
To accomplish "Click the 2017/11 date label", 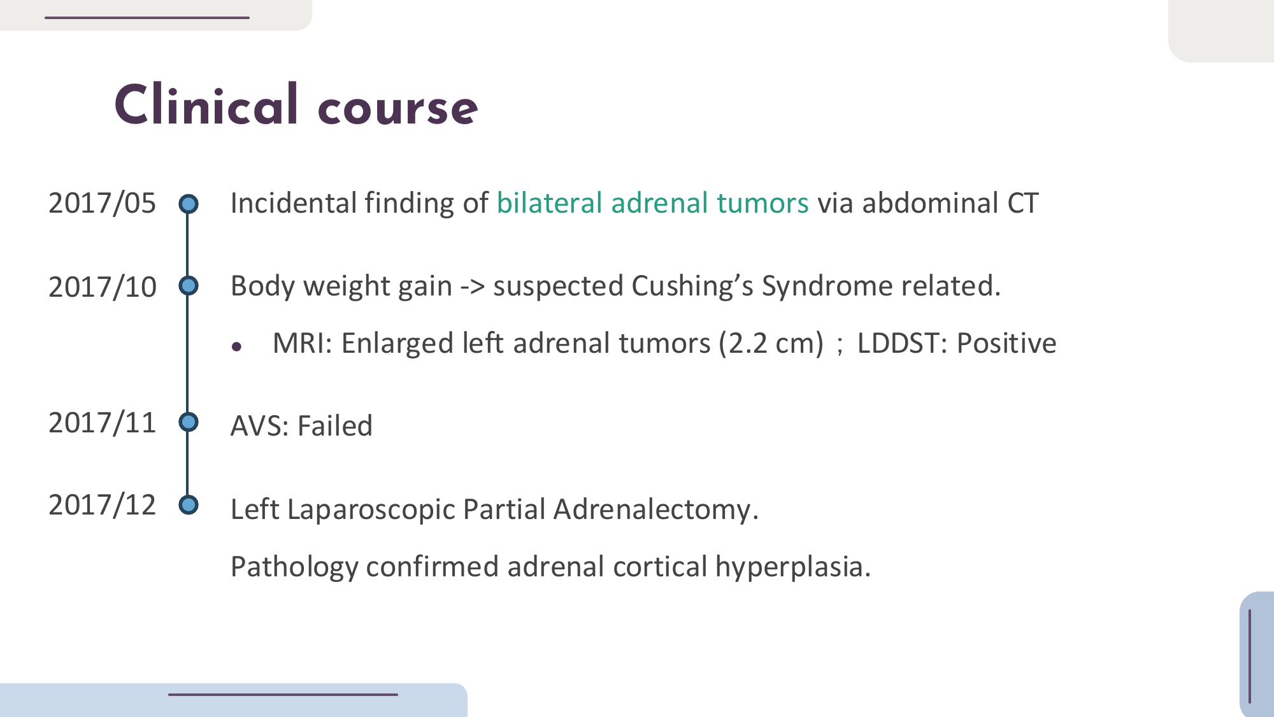I will [102, 423].
